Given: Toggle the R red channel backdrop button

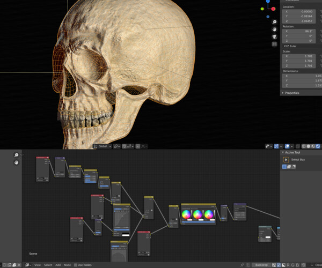Looking at the screenshot, I should click(288, 265).
